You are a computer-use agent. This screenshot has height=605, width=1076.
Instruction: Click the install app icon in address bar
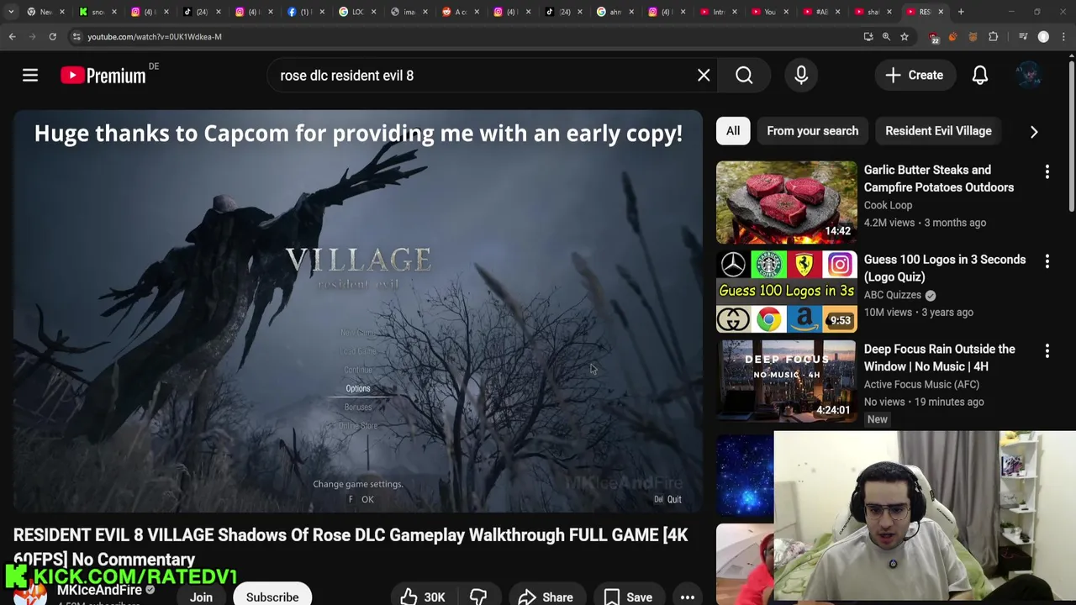click(868, 37)
